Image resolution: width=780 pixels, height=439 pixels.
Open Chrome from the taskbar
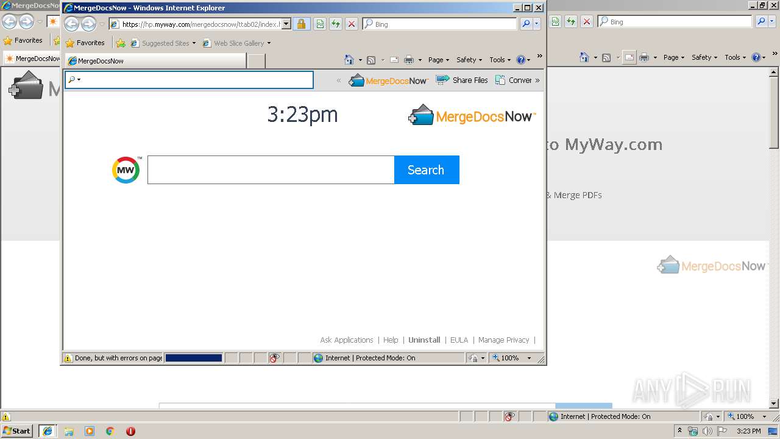click(110, 431)
